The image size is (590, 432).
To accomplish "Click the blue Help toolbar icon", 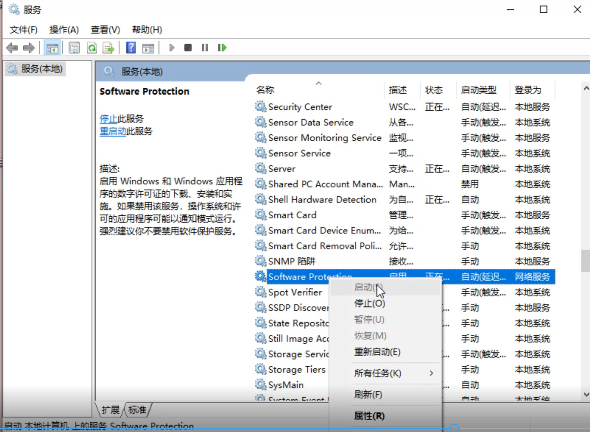I will [x=131, y=48].
